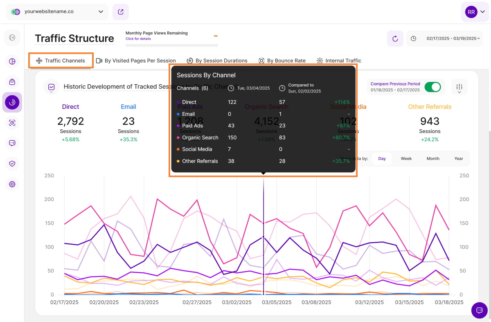Open the chat support bubble button
Screen dimensions: 491x322
[x=479, y=310]
